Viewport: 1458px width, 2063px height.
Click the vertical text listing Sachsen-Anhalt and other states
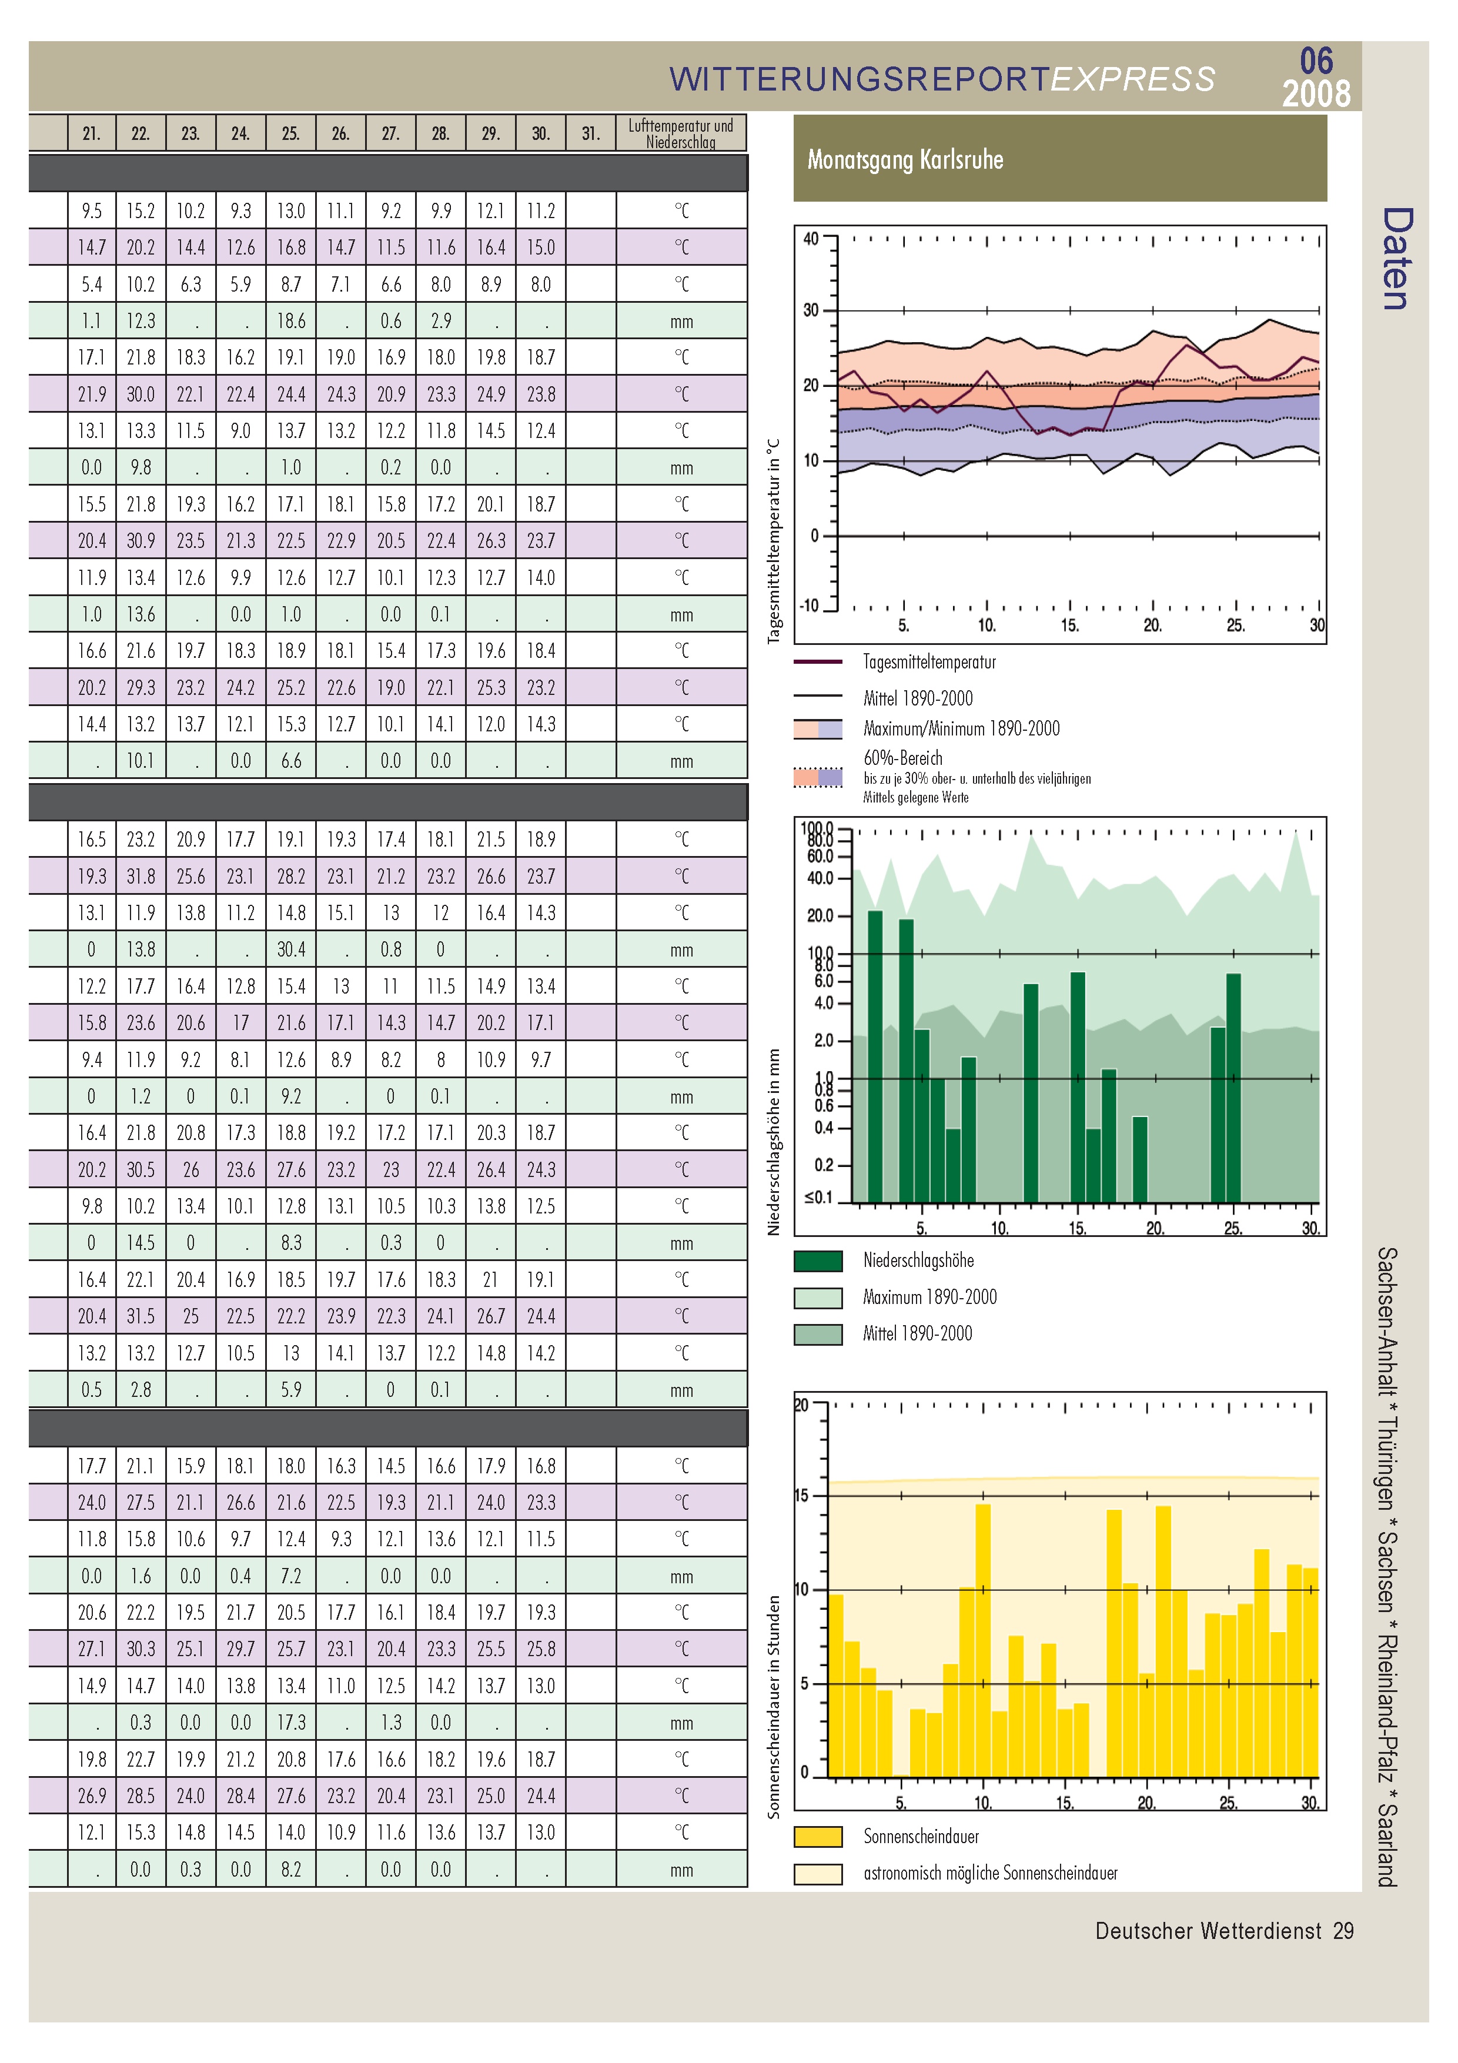pyautogui.click(x=1388, y=1566)
